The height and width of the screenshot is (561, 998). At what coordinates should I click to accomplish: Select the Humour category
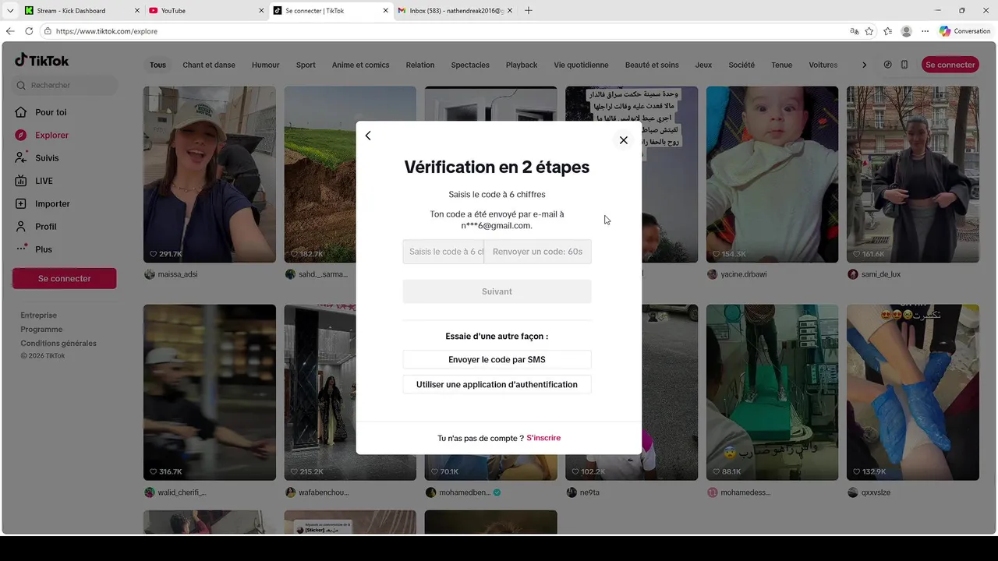[x=266, y=65]
